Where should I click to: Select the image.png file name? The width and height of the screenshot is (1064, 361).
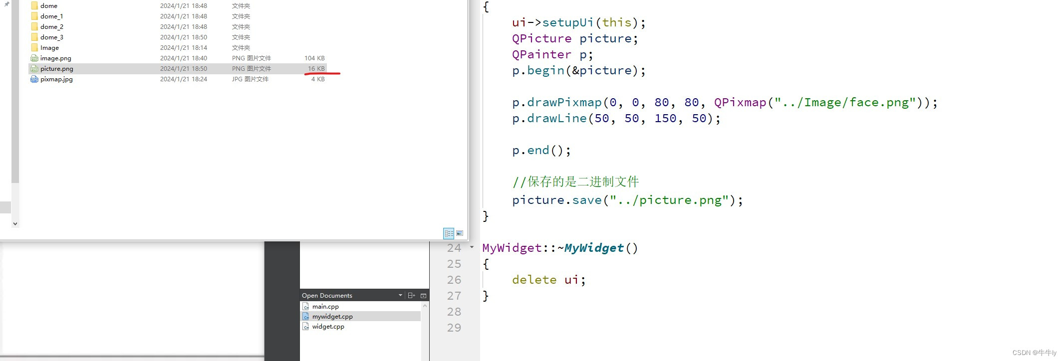pyautogui.click(x=56, y=58)
